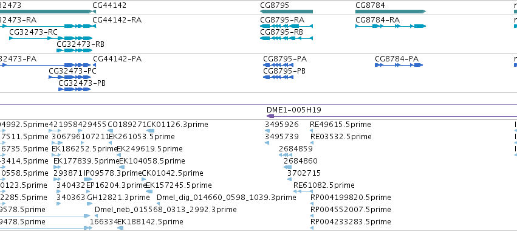Screen dimensions: 517x231
Task: Select the DME1-005H19 purple arrow feature
Action: [392, 116]
